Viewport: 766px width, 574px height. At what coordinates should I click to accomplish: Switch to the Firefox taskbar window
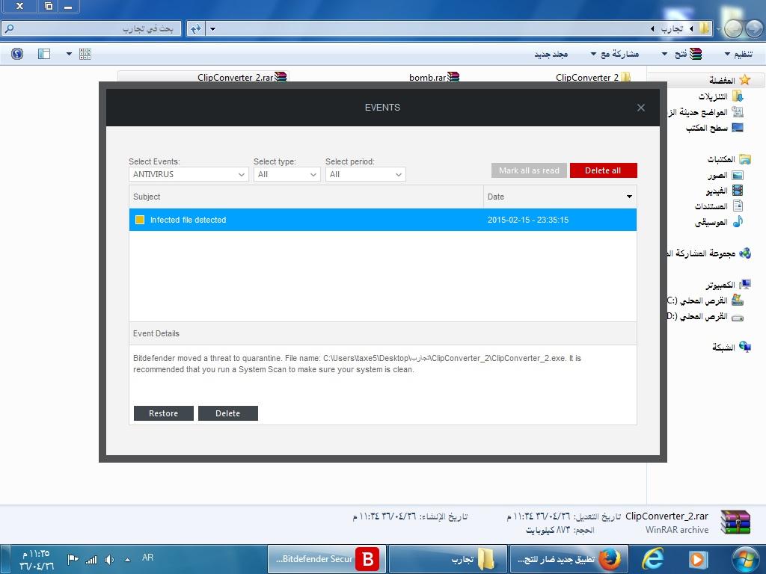click(x=569, y=559)
